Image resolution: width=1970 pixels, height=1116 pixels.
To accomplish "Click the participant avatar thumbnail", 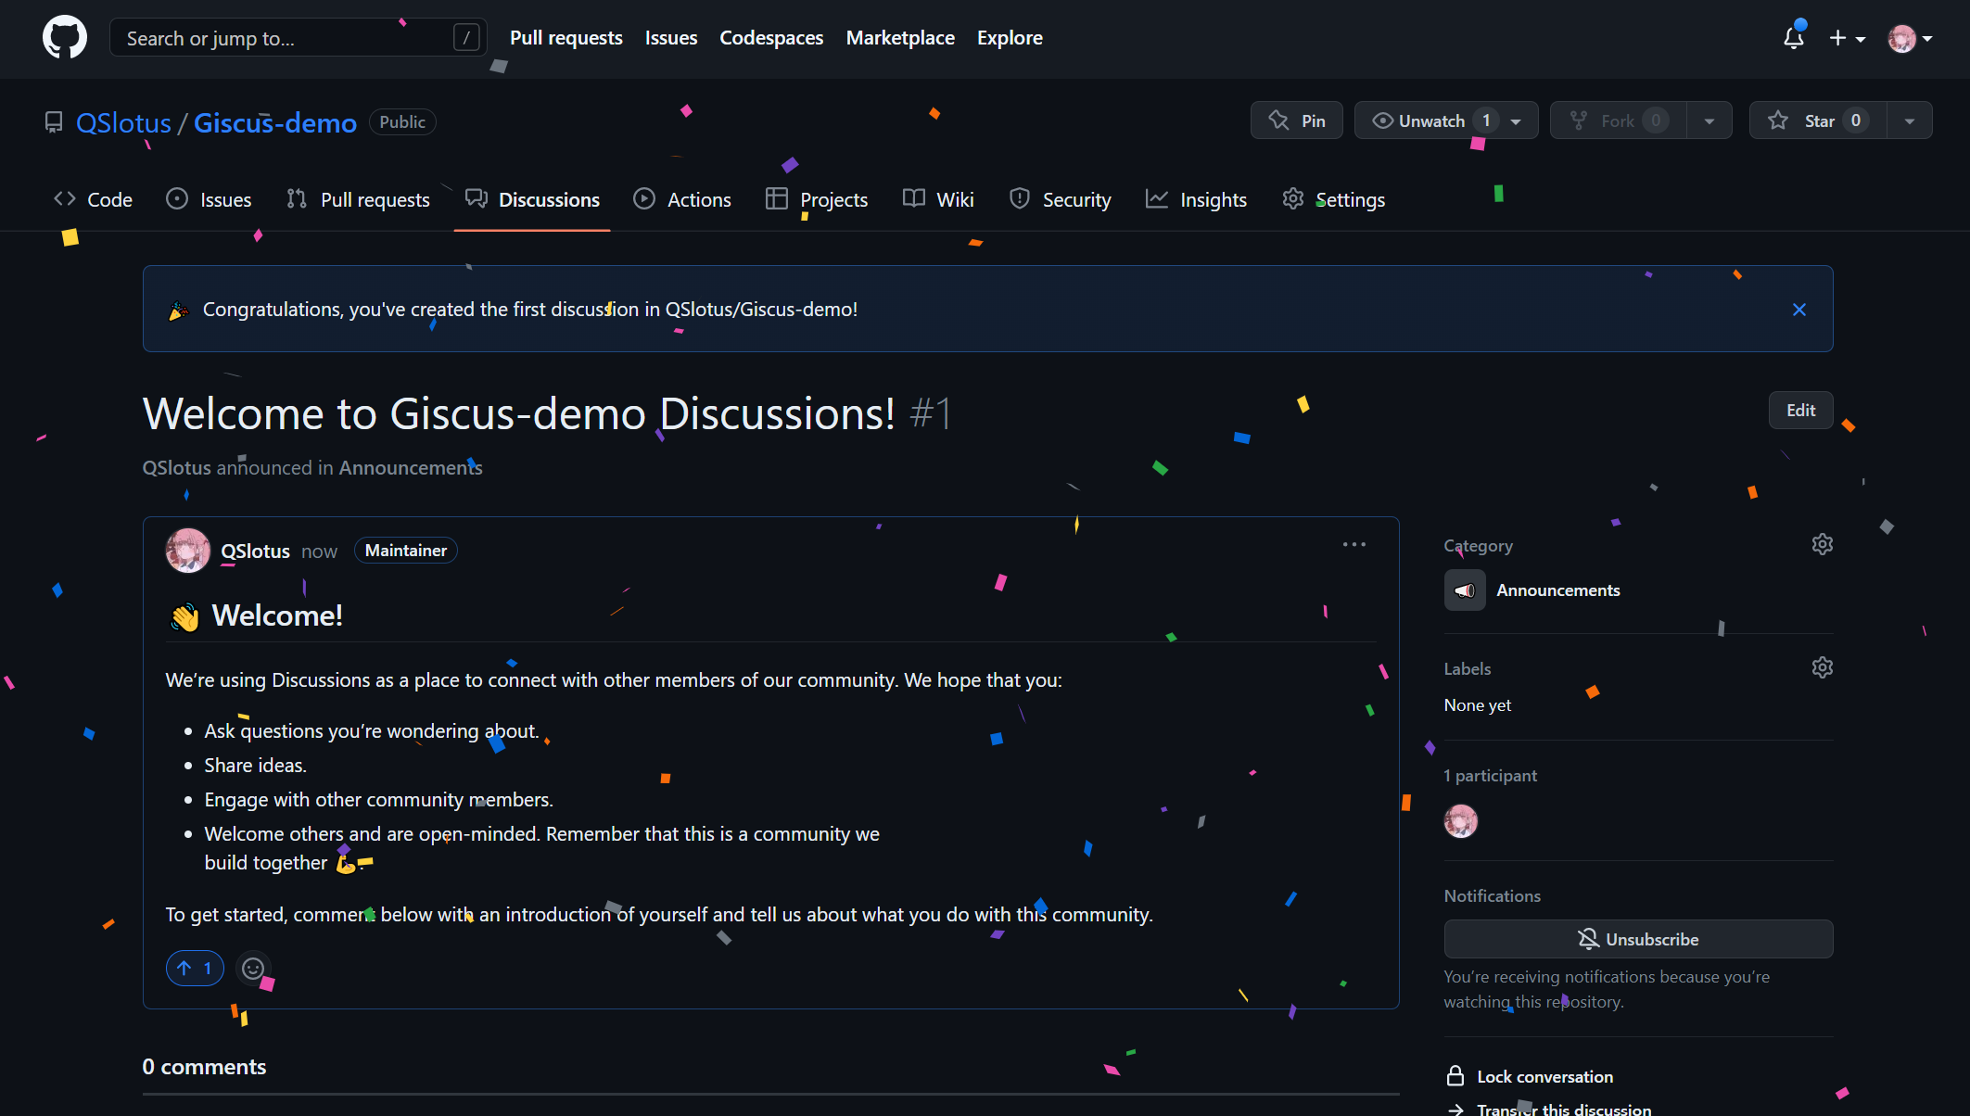I will tap(1460, 821).
